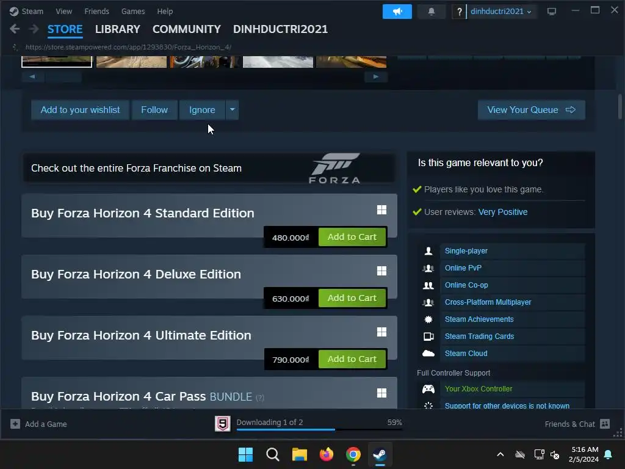Add Deluxe Edition to cart
Image resolution: width=625 pixels, height=469 pixels.
click(352, 298)
